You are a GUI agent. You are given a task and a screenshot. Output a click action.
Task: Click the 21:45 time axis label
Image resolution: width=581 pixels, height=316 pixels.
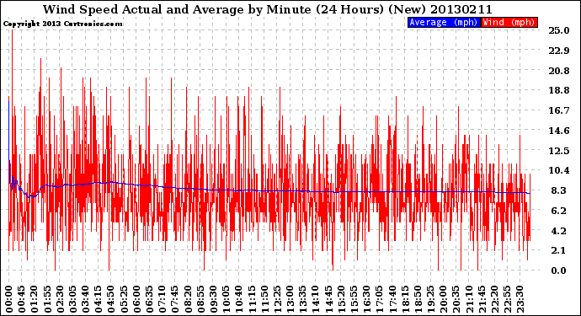pos(481,298)
